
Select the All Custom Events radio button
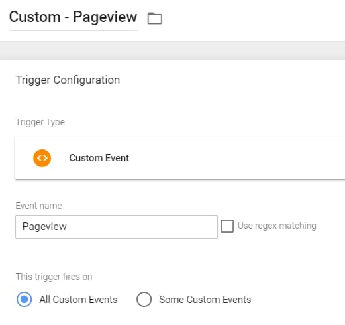pyautogui.click(x=24, y=300)
